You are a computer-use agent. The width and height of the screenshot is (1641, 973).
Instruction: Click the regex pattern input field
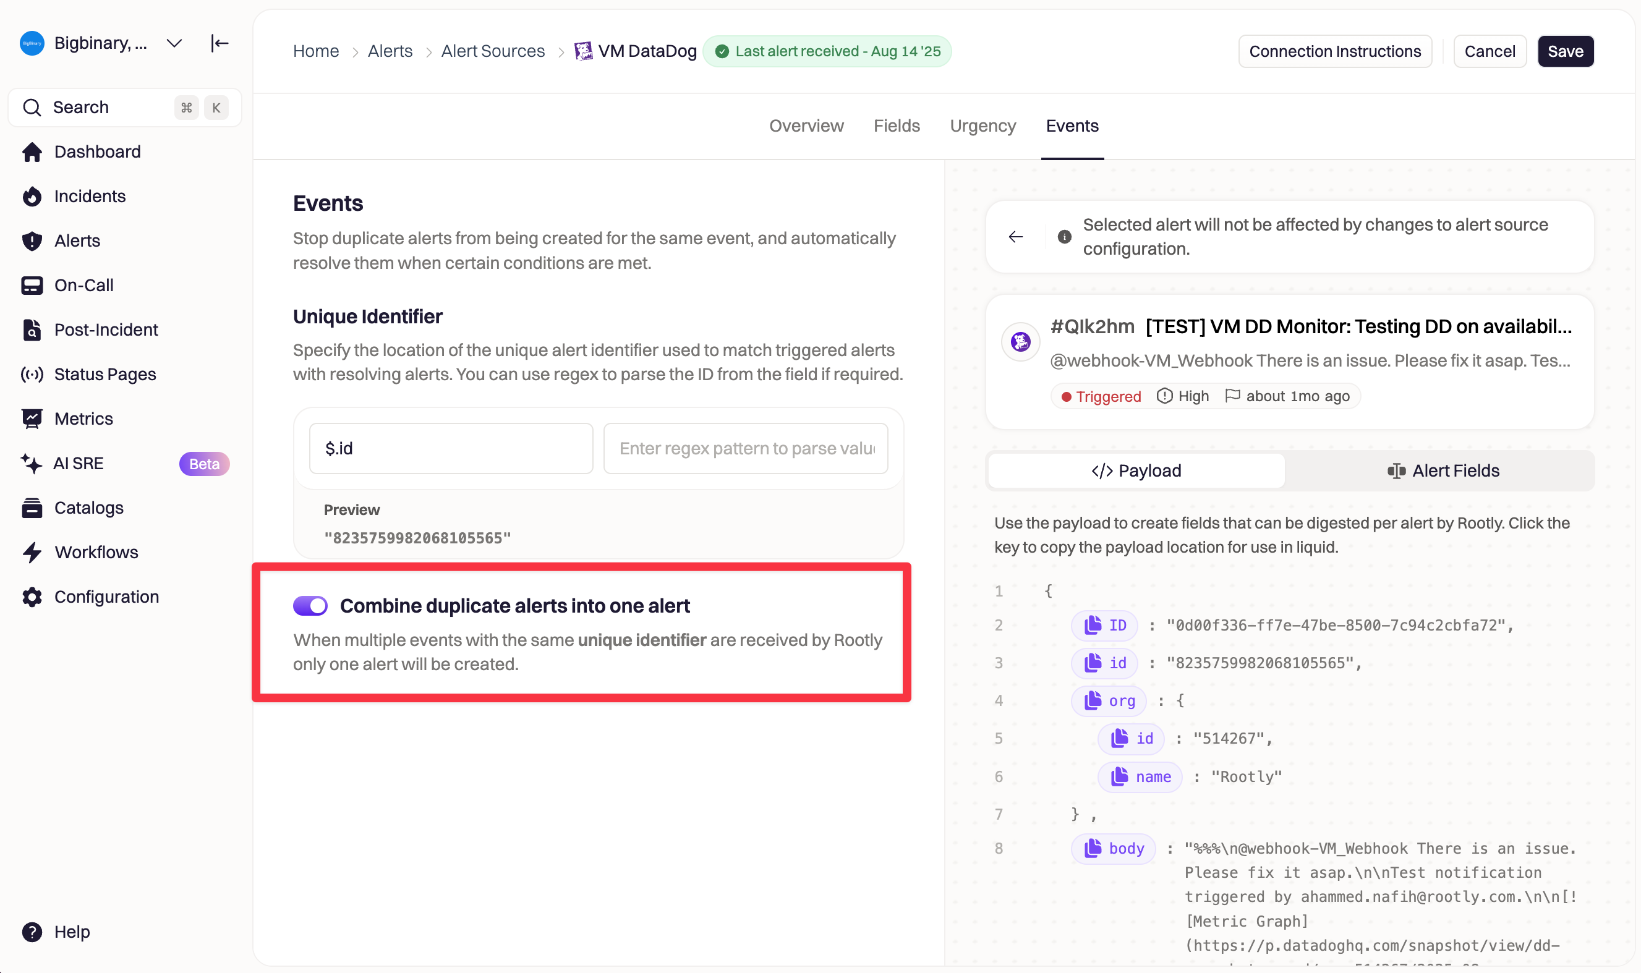(746, 448)
